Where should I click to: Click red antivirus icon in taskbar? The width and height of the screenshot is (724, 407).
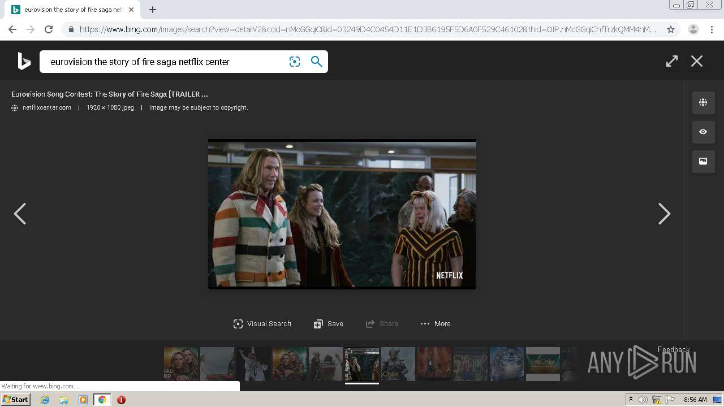[121, 400]
